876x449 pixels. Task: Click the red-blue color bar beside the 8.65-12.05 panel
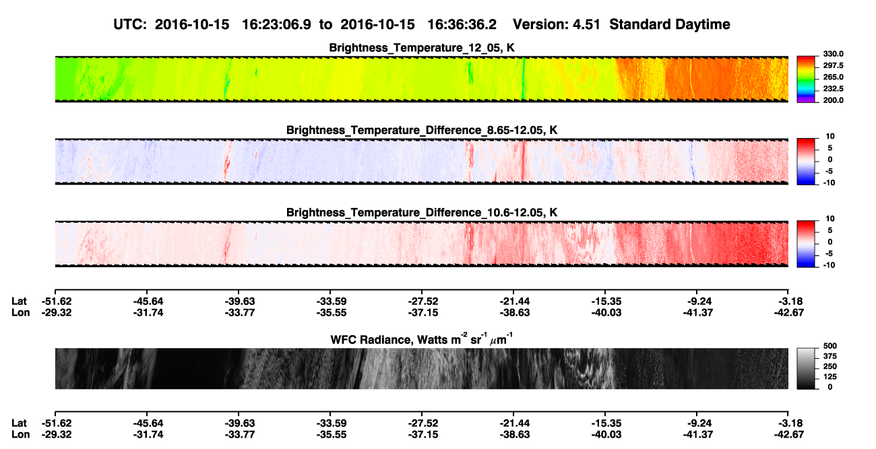coord(806,162)
